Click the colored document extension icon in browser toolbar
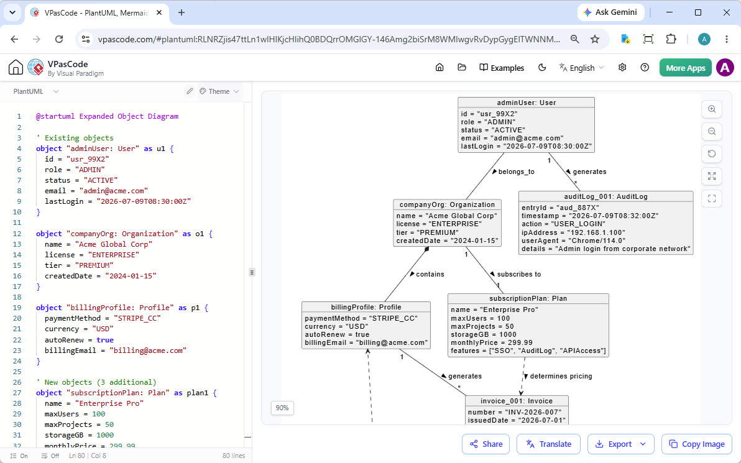Screen dimensions: 741x463 point(625,39)
